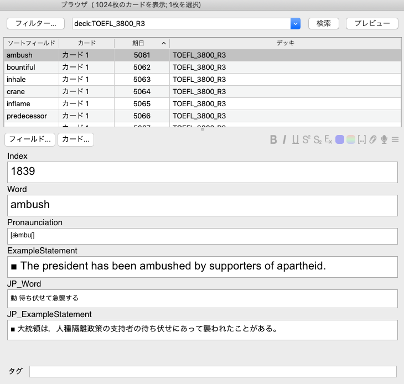Toggle italic text formatting
404x384 pixels.
(x=284, y=139)
